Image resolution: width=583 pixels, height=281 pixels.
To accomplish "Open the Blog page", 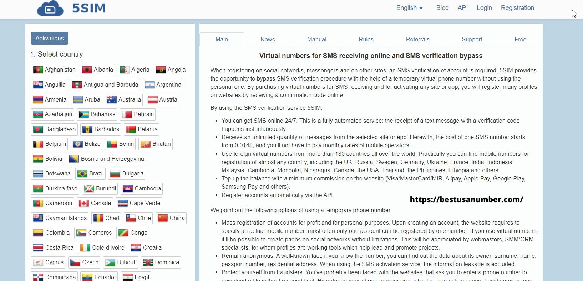I will pyautogui.click(x=442, y=8).
